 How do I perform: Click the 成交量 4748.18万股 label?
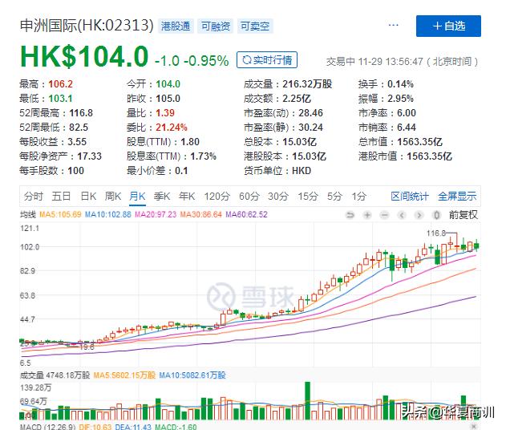(55, 375)
